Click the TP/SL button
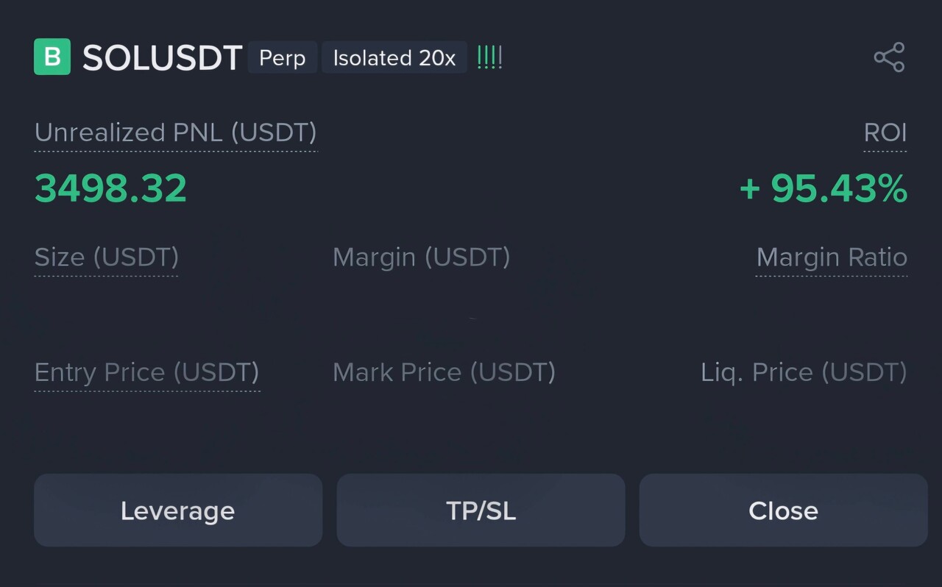Image resolution: width=942 pixels, height=587 pixels. click(x=481, y=510)
